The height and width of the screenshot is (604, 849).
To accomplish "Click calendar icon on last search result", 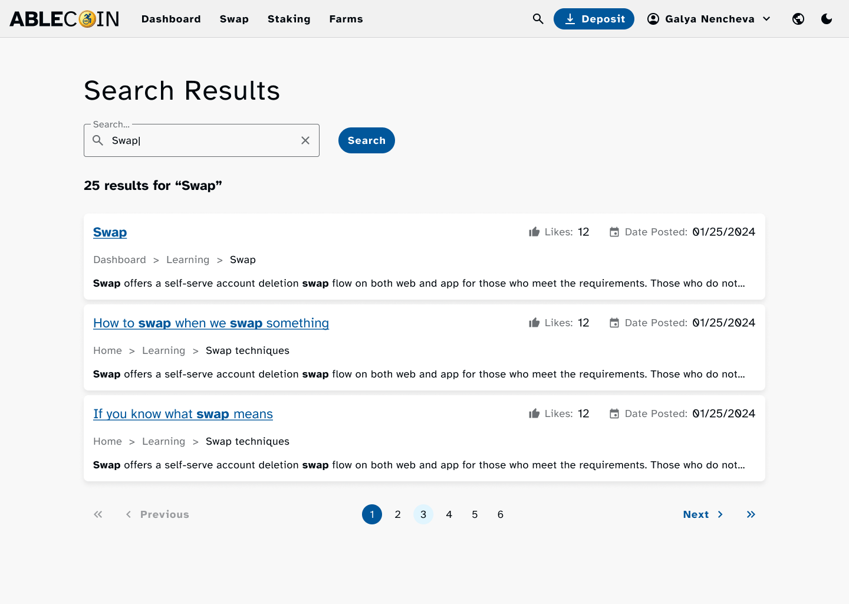I will pyautogui.click(x=614, y=413).
